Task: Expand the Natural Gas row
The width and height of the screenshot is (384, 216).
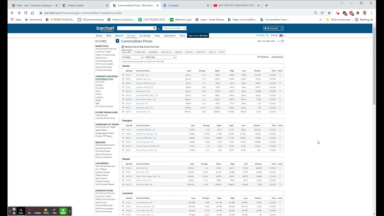Action: [123, 142]
